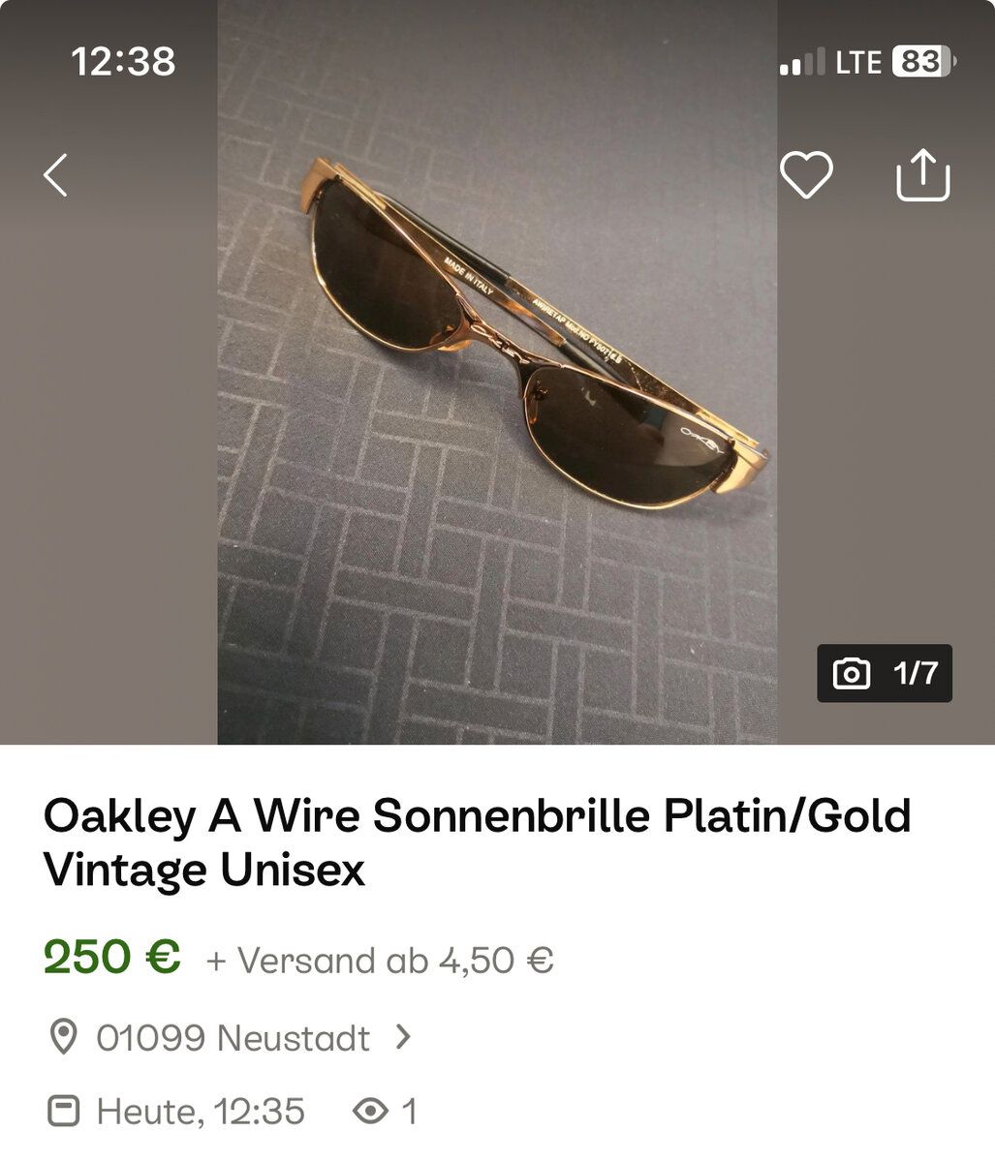Tap the 250 € price

(x=112, y=958)
